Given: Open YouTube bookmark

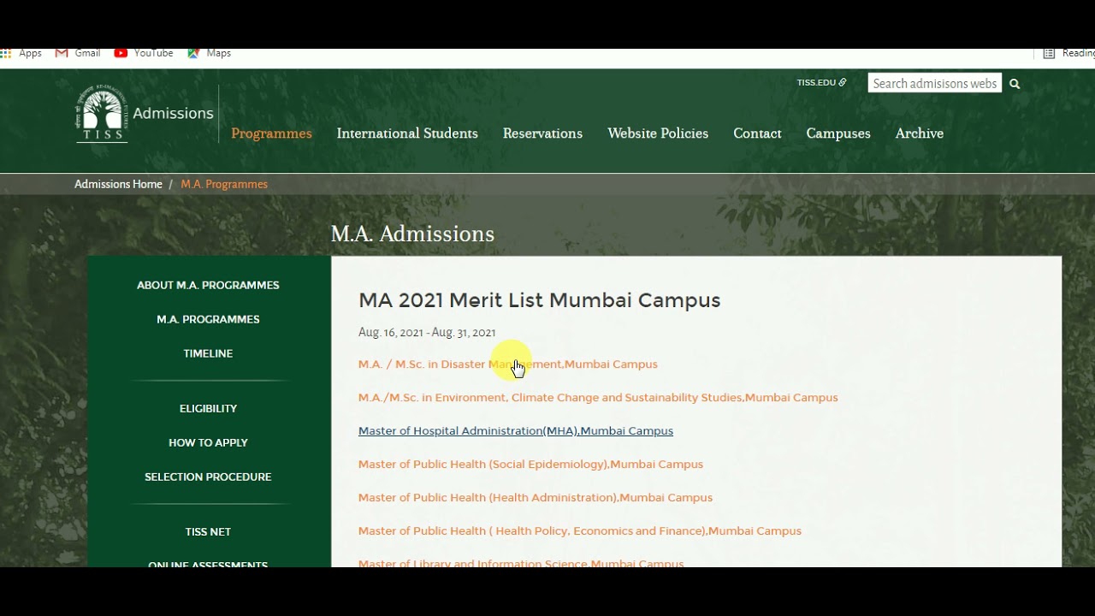Looking at the screenshot, I should (144, 53).
